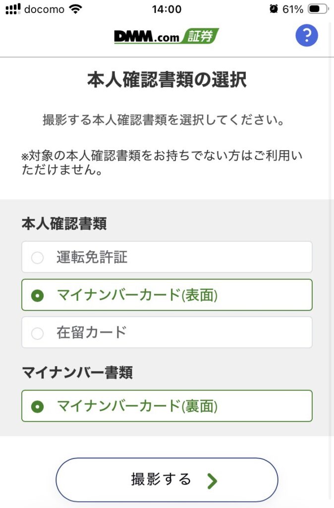Select マイナンバーカード(裏面) radio option
The image size is (334, 508).
(x=37, y=406)
